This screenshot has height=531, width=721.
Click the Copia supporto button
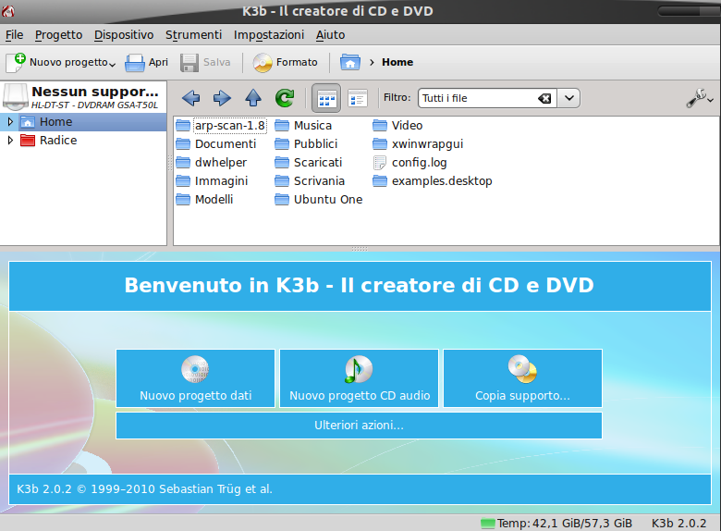522,378
